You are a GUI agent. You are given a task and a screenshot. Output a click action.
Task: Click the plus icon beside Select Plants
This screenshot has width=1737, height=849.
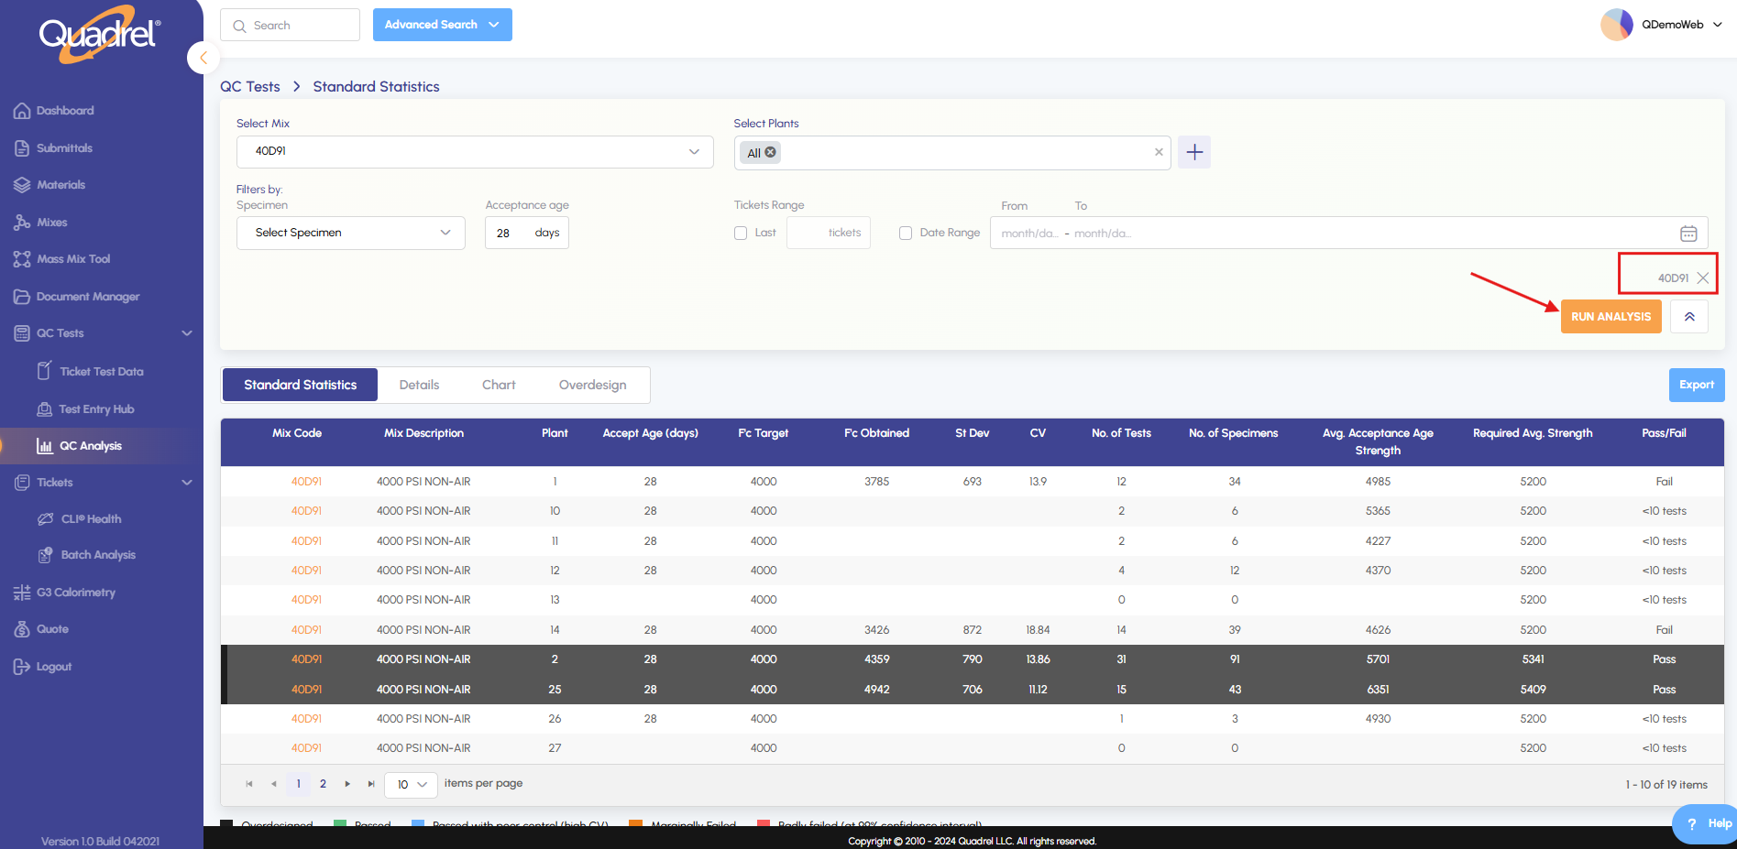point(1193,153)
